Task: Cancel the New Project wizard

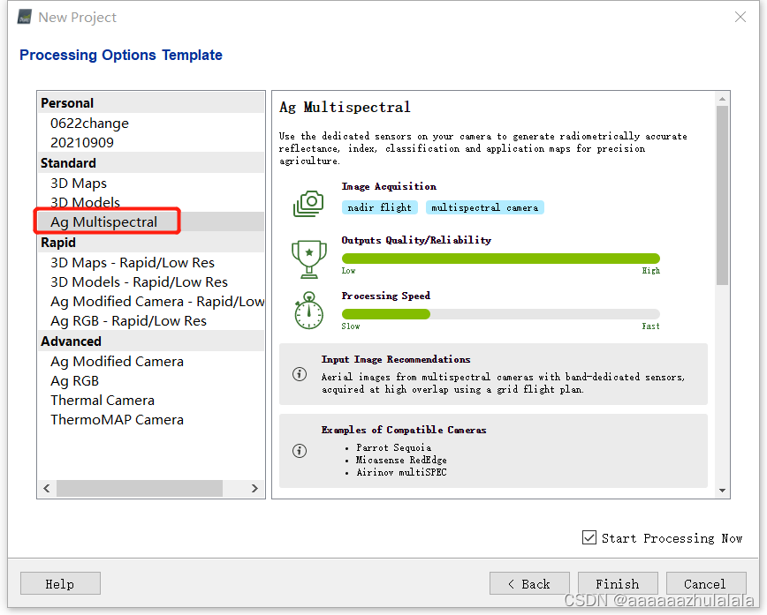Action: click(706, 583)
